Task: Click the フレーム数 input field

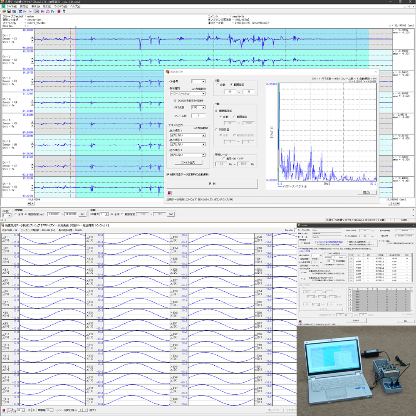Action: tap(198, 116)
